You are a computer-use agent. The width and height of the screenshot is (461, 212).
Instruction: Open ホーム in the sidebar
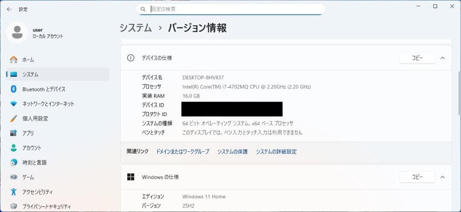[x=58, y=60]
